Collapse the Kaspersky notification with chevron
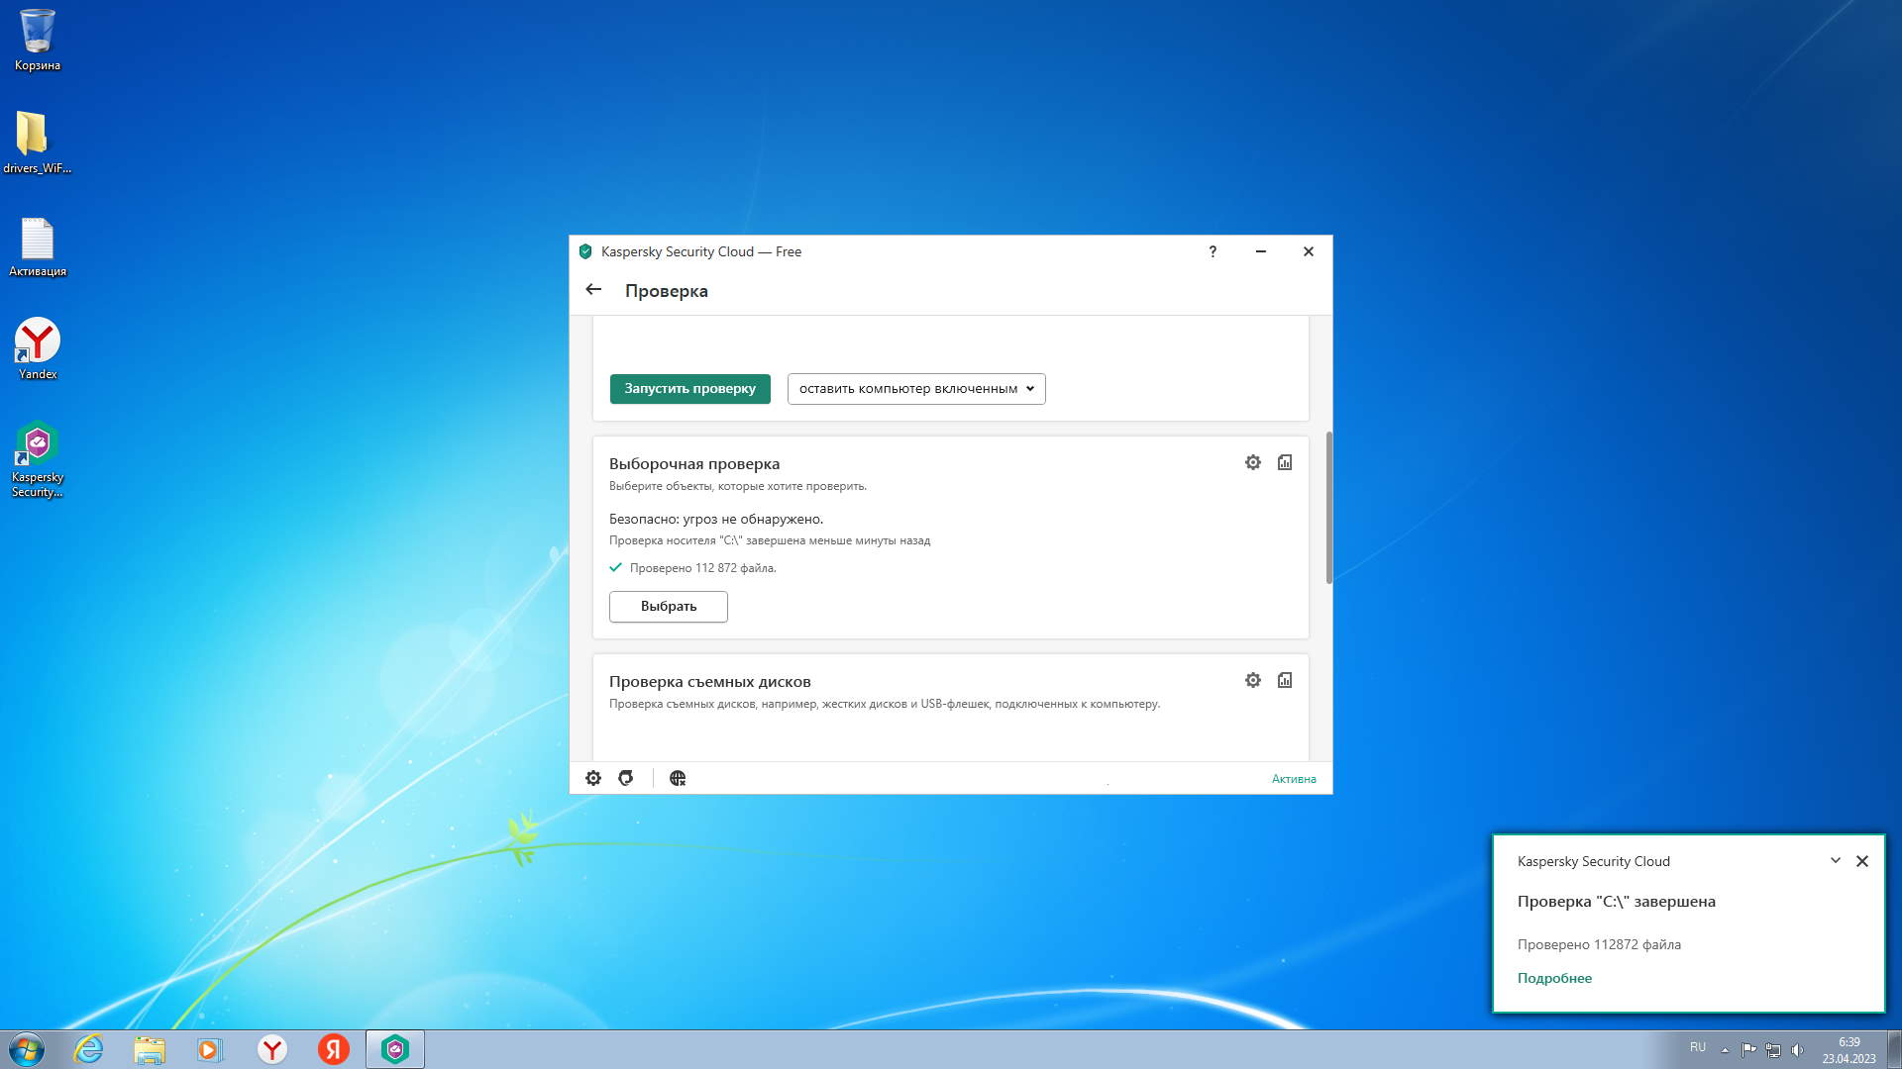1902x1069 pixels. pos(1835,860)
